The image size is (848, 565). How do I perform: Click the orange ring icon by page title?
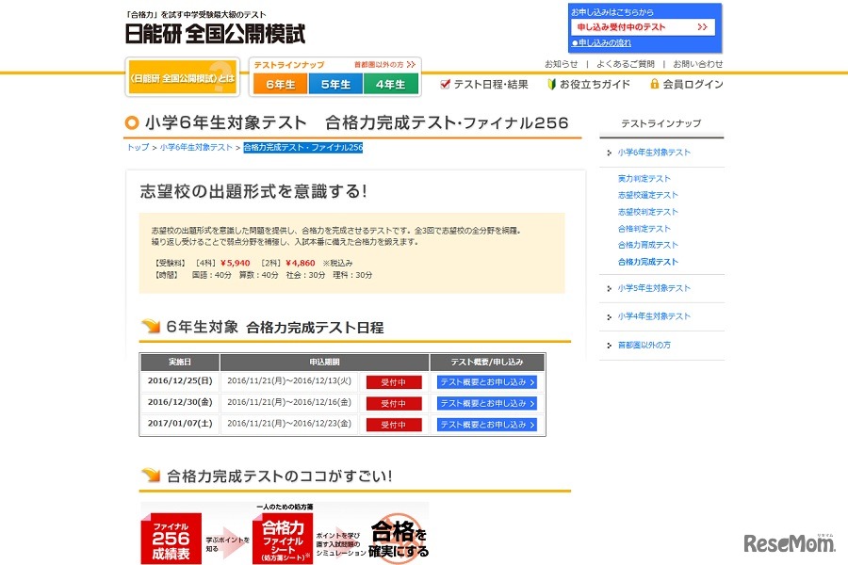point(131,122)
